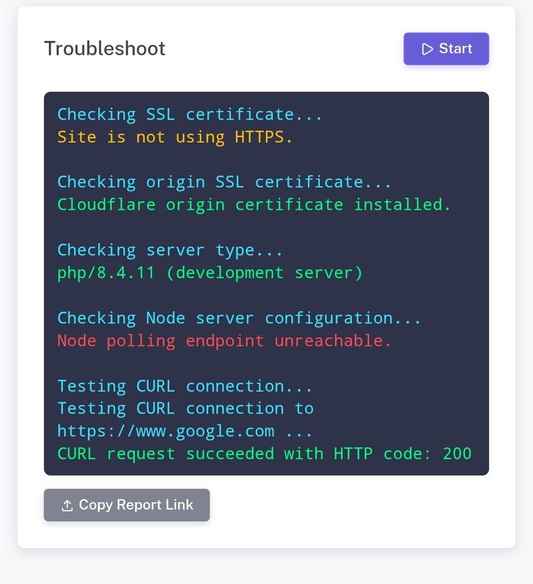Screen dimensions: 533x584
Task: Select 'php/8.4.11 (development server)' line
Action: pyautogui.click(x=210, y=273)
